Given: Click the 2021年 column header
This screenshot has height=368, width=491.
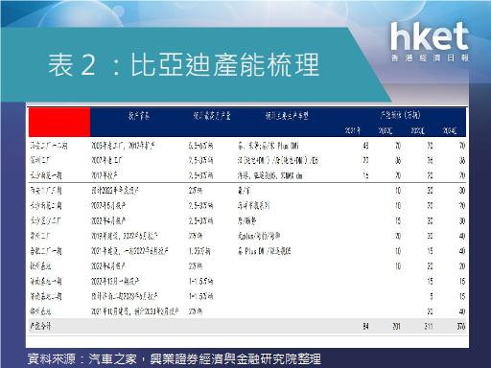Looking at the screenshot, I should 353,130.
